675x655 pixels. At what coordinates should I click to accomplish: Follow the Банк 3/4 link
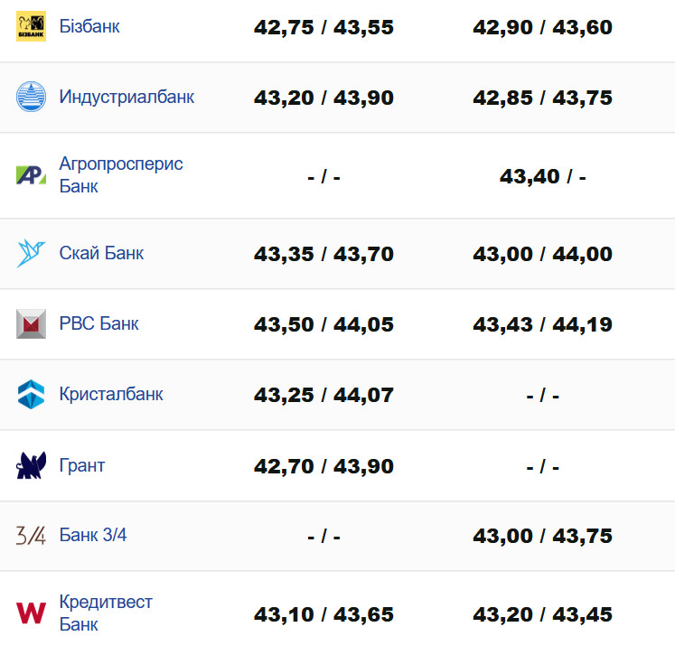pyautogui.click(x=93, y=535)
